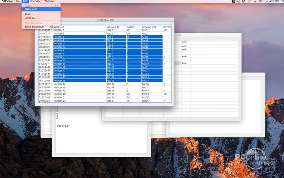Select the 22.01.2017 date cell
The height and width of the screenshot is (178, 284).
45,101
